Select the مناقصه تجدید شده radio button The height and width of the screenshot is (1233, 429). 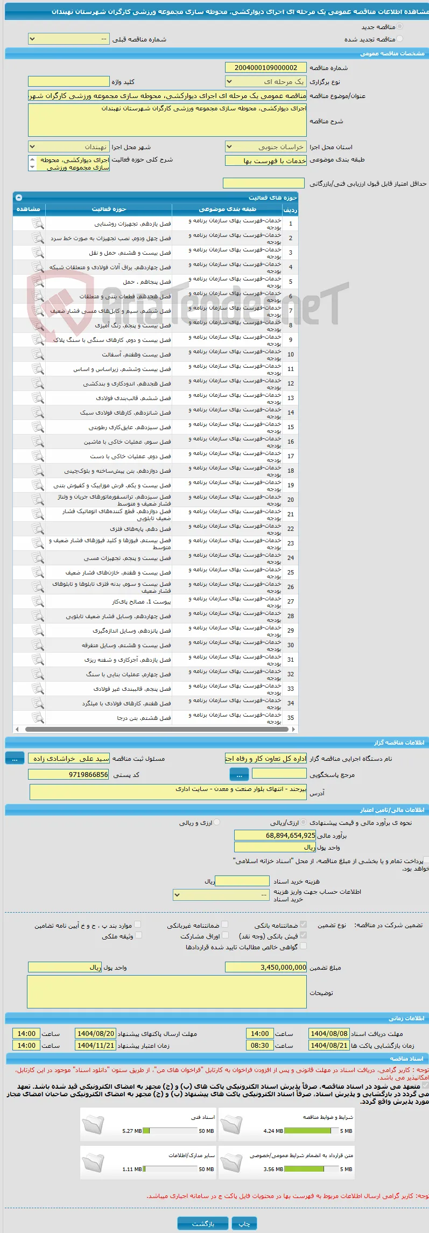(x=399, y=39)
